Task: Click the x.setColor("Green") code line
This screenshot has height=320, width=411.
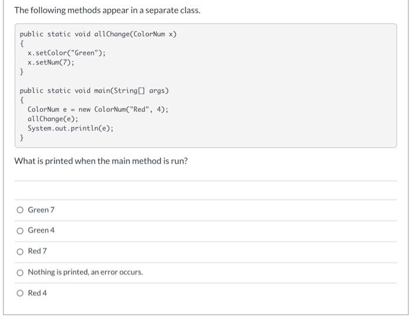Action: (66, 53)
